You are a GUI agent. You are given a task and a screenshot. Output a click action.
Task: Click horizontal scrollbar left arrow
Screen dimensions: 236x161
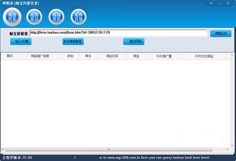tap(3, 150)
